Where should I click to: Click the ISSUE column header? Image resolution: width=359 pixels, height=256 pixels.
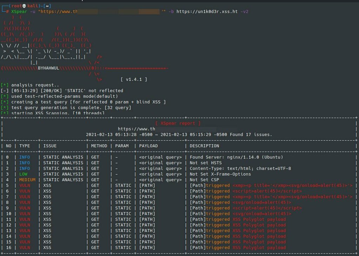(50, 146)
